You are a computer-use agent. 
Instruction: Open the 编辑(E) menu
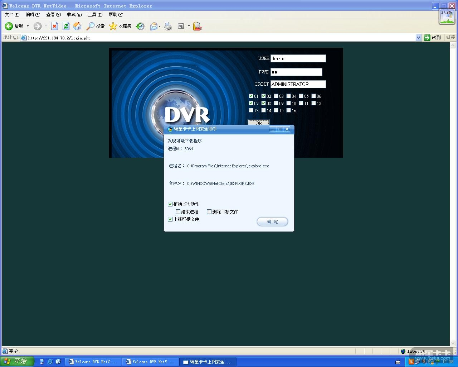[33, 15]
